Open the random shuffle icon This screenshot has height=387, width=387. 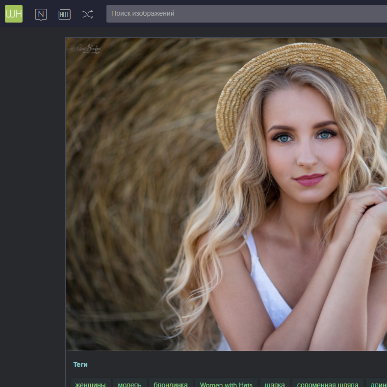(88, 14)
